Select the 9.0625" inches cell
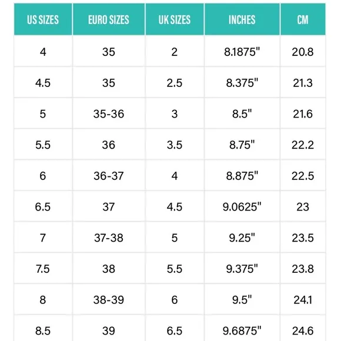Image resolution: width=341 pixels, height=341 pixels. coord(242,206)
